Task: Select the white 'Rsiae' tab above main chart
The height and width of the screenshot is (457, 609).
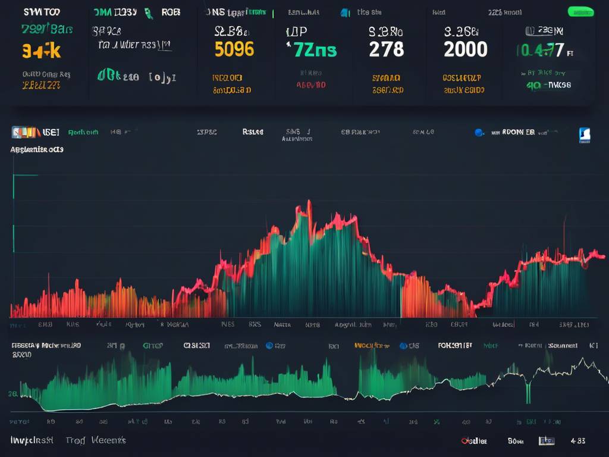Action: 252,132
